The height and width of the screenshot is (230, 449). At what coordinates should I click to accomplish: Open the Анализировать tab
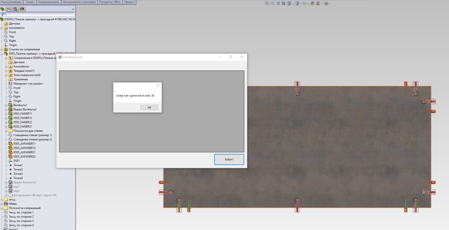[x=48, y=2]
